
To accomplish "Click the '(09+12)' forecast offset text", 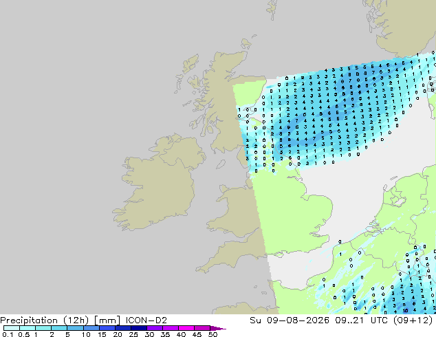I will (413, 320).
